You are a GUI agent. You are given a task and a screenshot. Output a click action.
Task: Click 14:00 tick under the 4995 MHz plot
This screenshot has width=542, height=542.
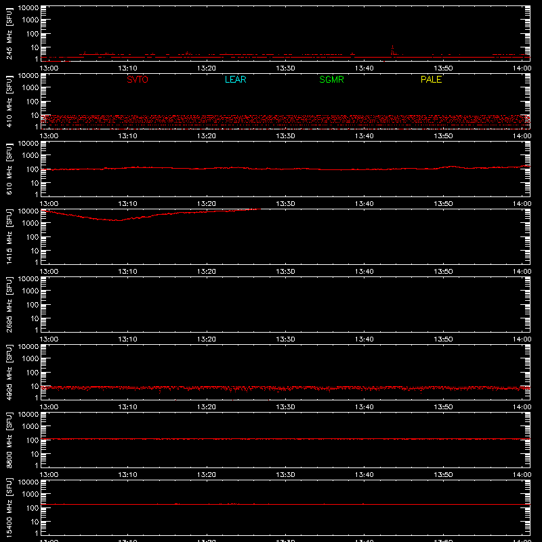[522, 407]
